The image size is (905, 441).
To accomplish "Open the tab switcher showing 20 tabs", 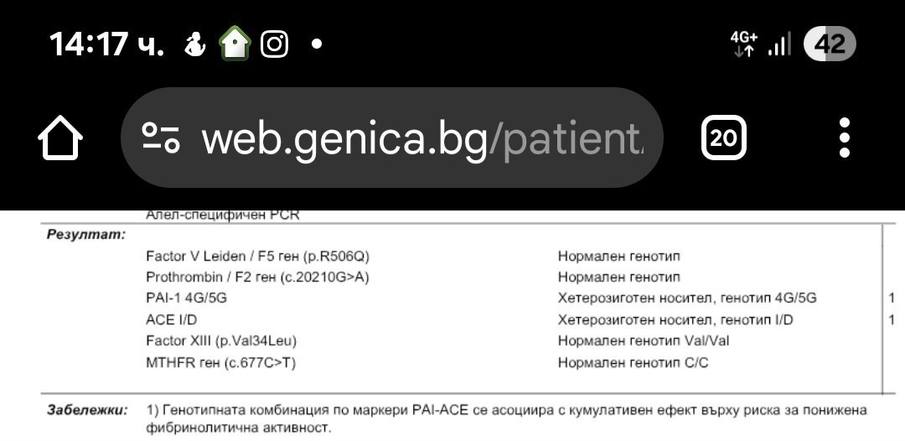I will coord(723,138).
